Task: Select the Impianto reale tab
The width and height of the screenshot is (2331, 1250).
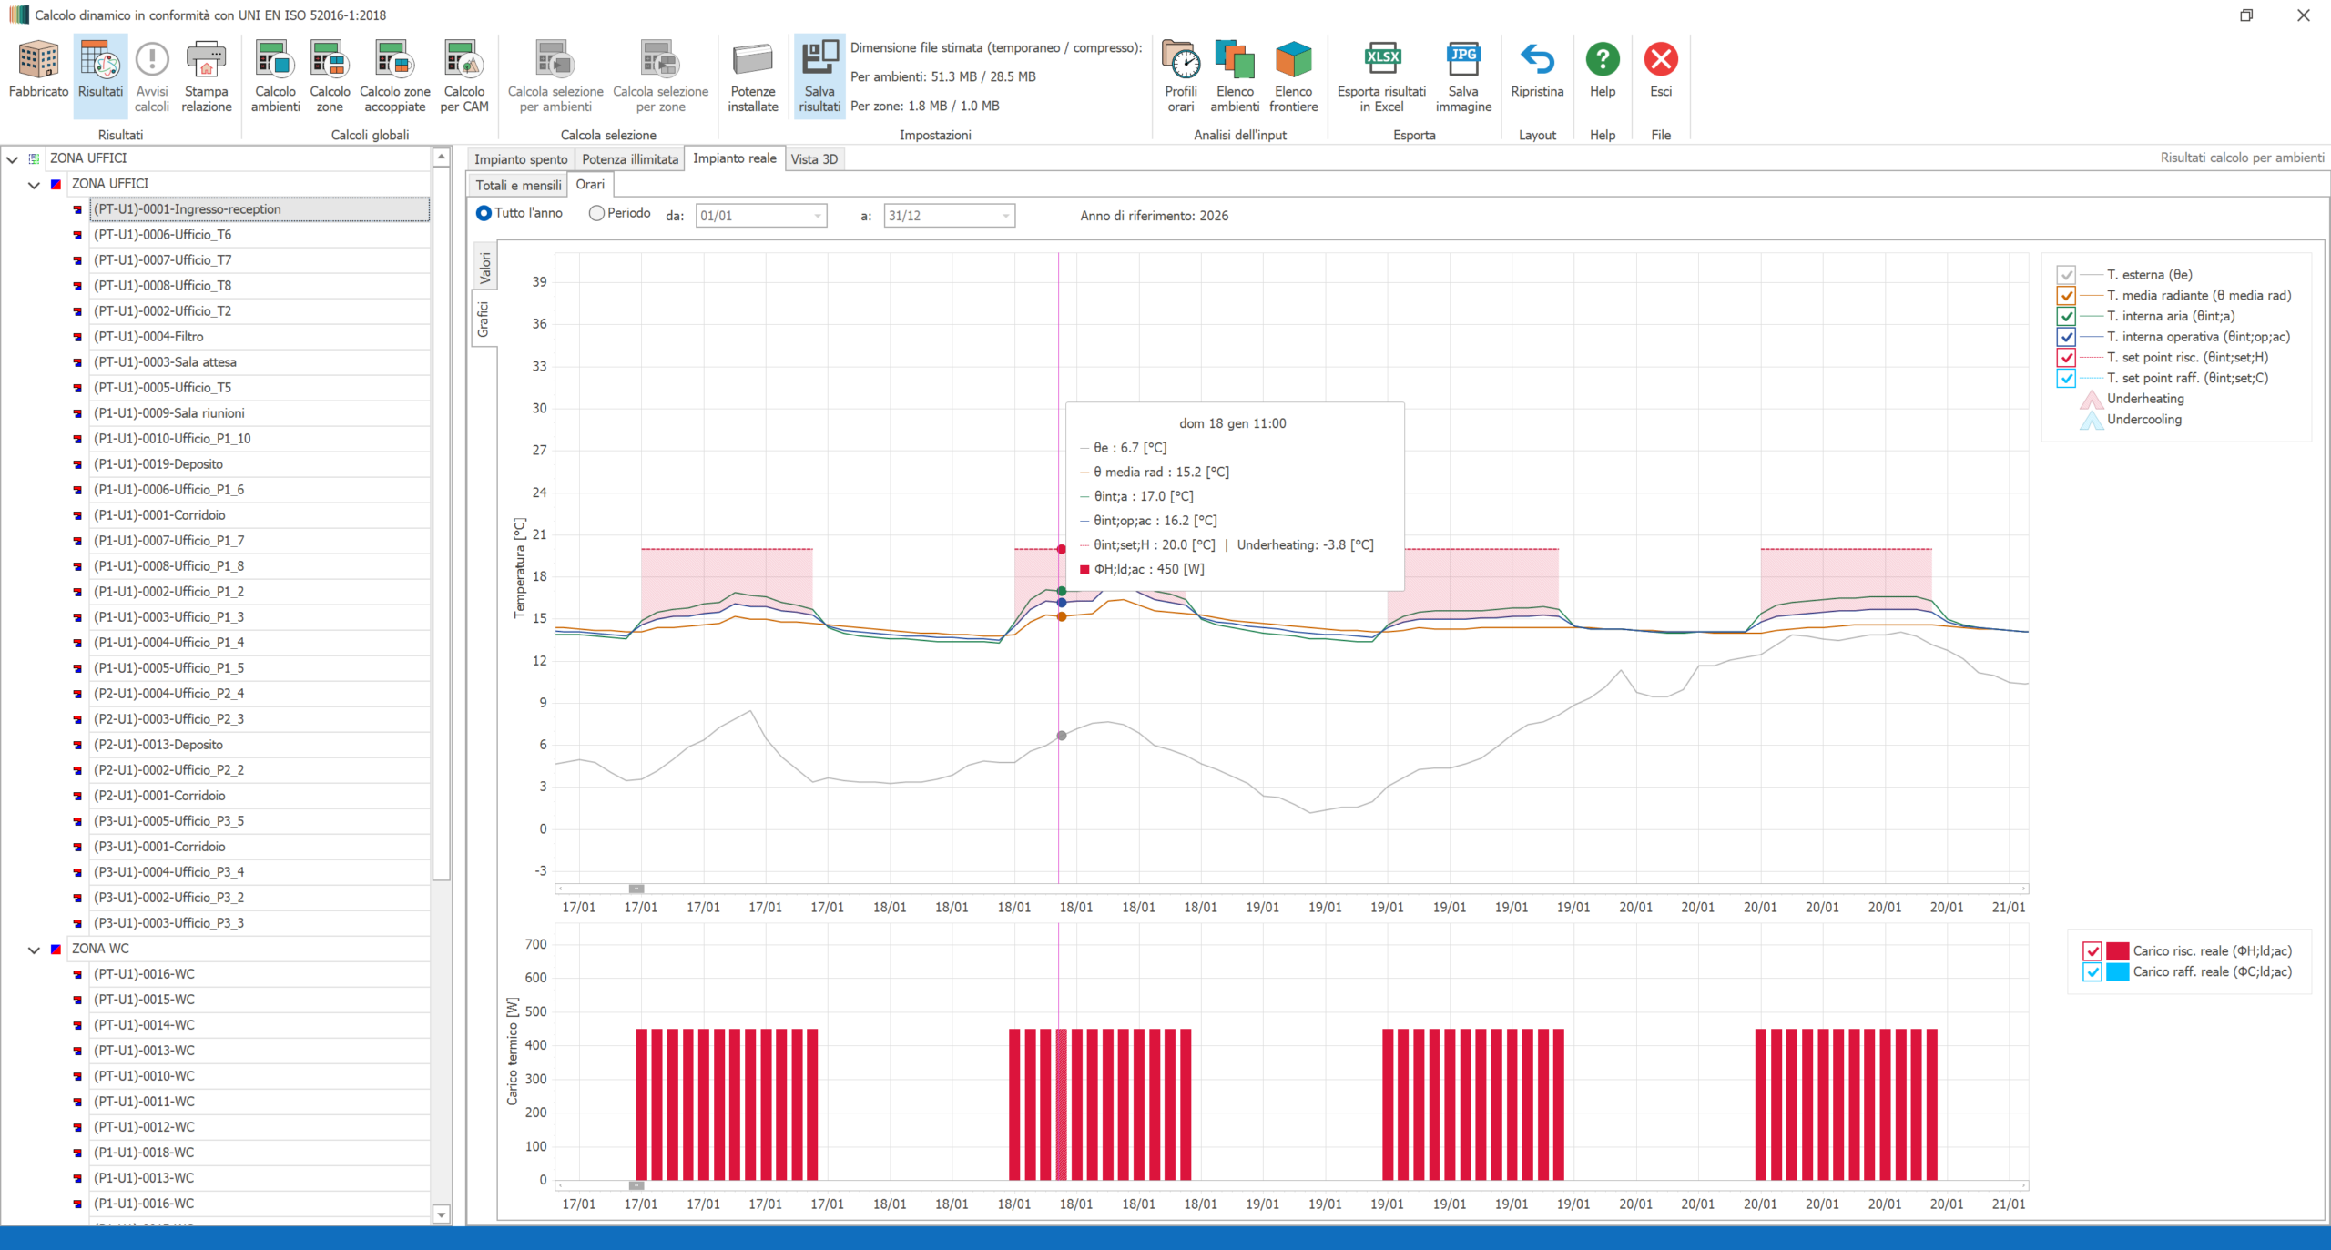Action: tap(735, 158)
